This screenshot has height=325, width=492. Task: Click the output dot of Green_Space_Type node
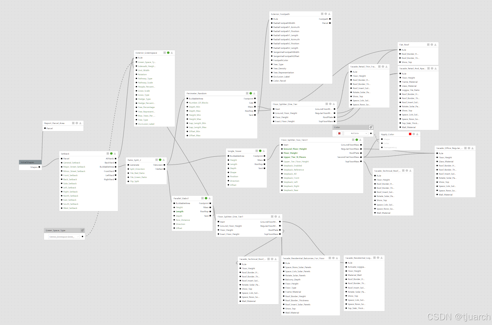[x=82, y=236]
